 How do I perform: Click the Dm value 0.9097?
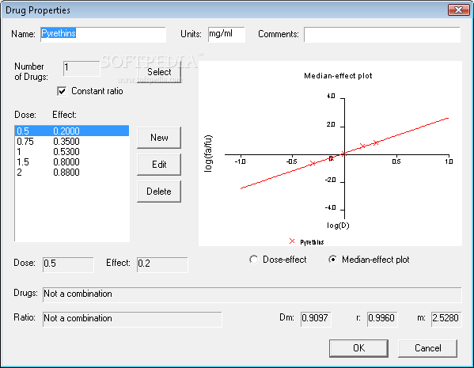click(x=316, y=319)
